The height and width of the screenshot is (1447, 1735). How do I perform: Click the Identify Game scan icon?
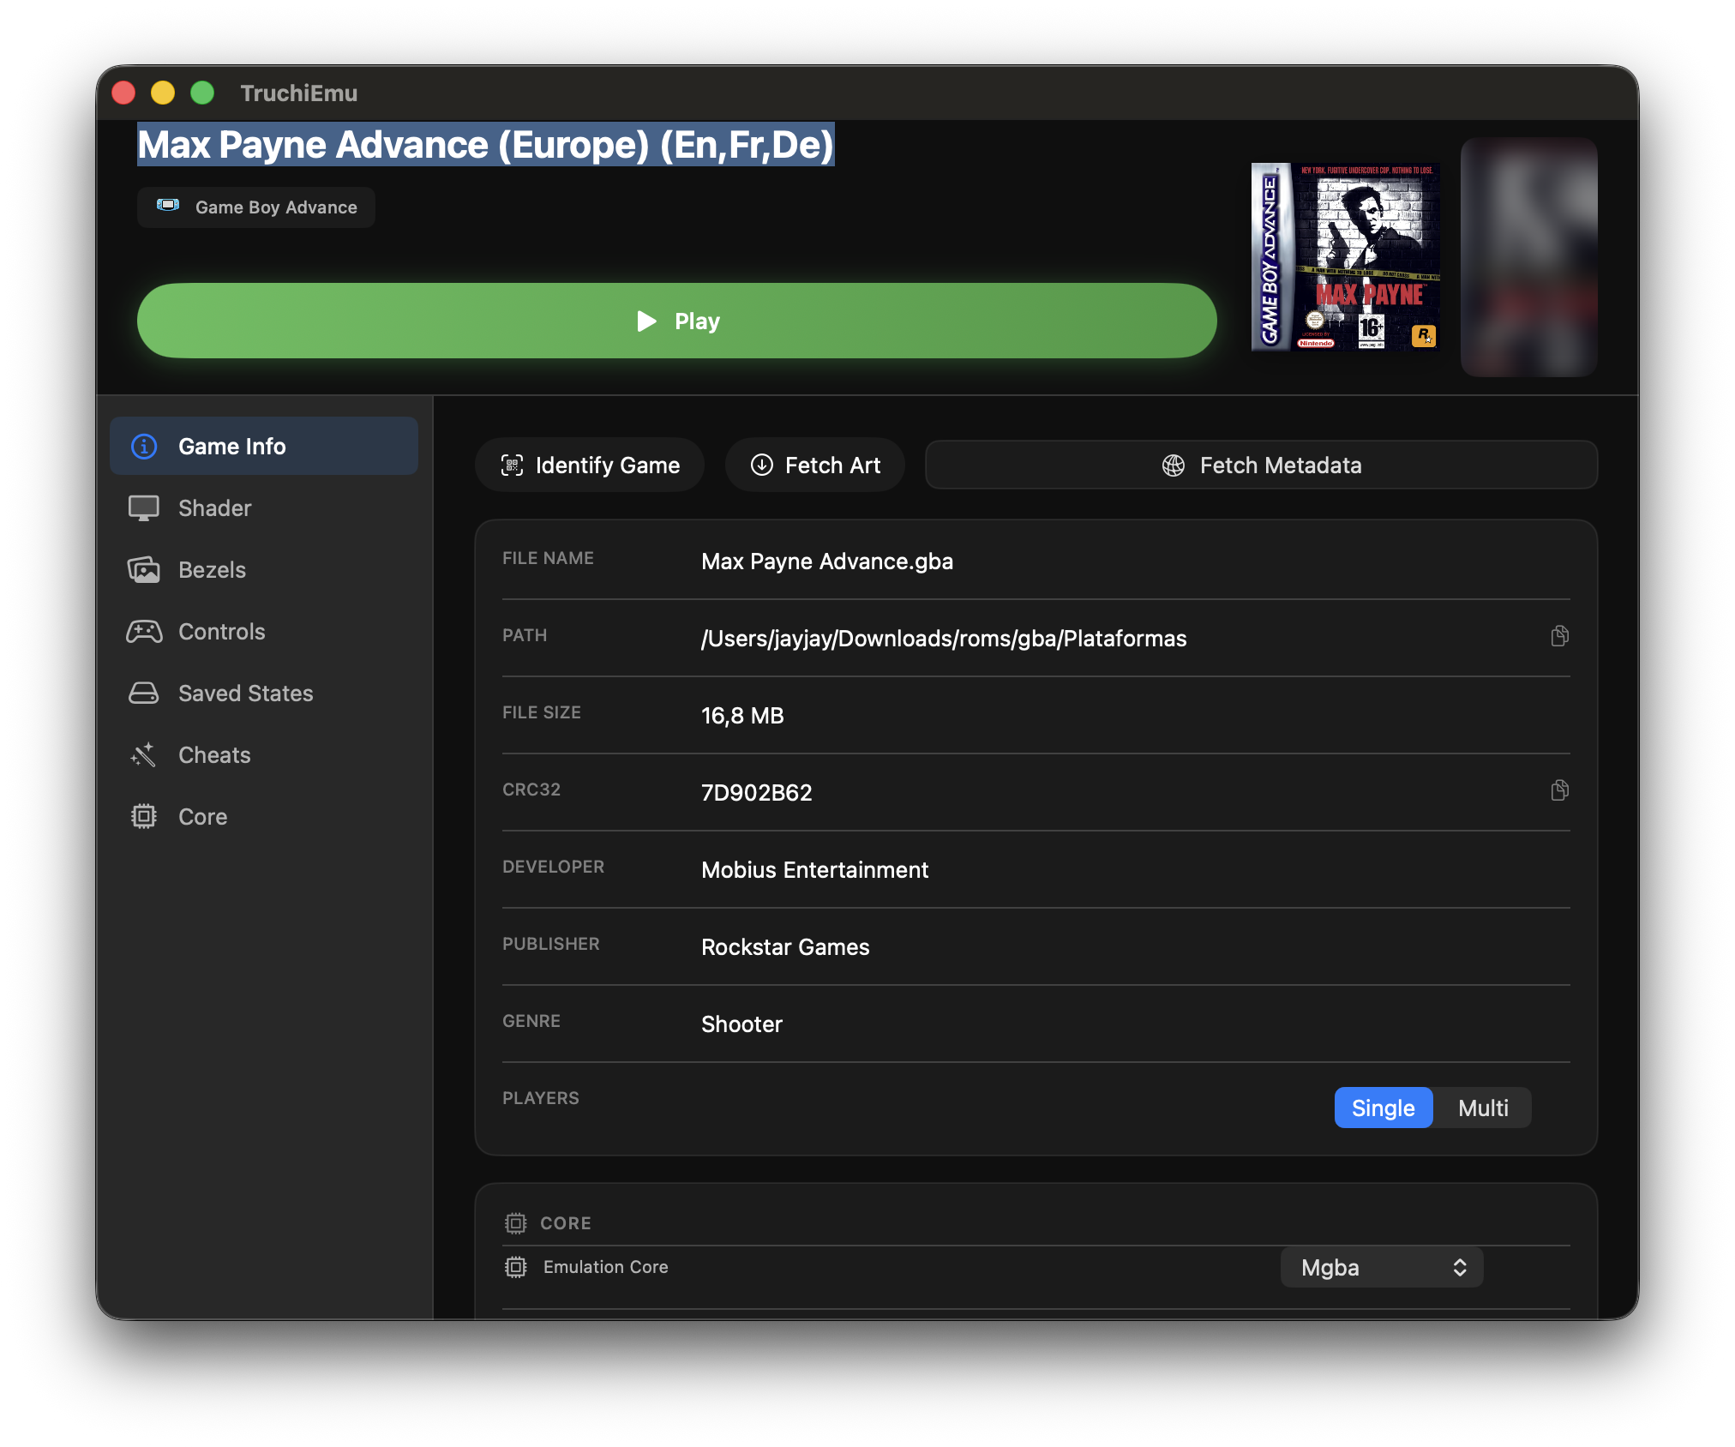coord(512,465)
